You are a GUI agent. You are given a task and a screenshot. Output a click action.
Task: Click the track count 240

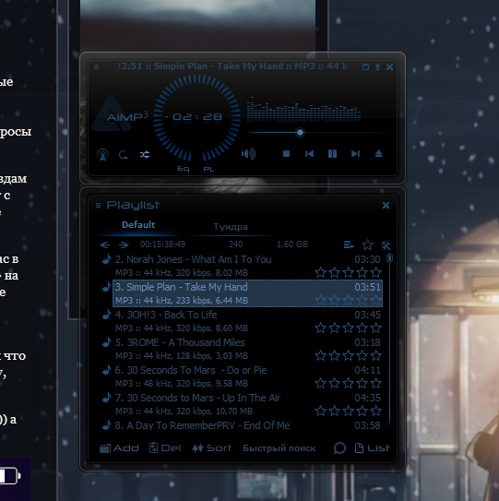click(x=236, y=245)
